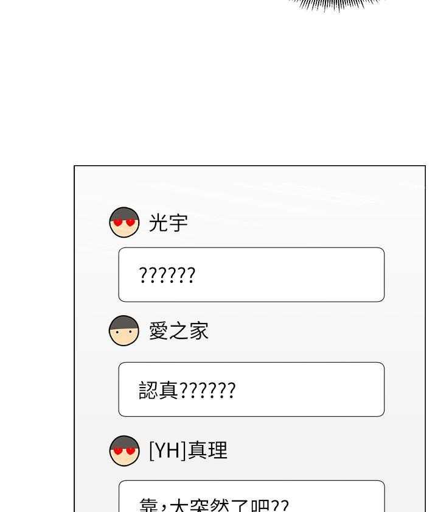
Task: Click the text 認真 in second bubble
Action: click(x=158, y=390)
